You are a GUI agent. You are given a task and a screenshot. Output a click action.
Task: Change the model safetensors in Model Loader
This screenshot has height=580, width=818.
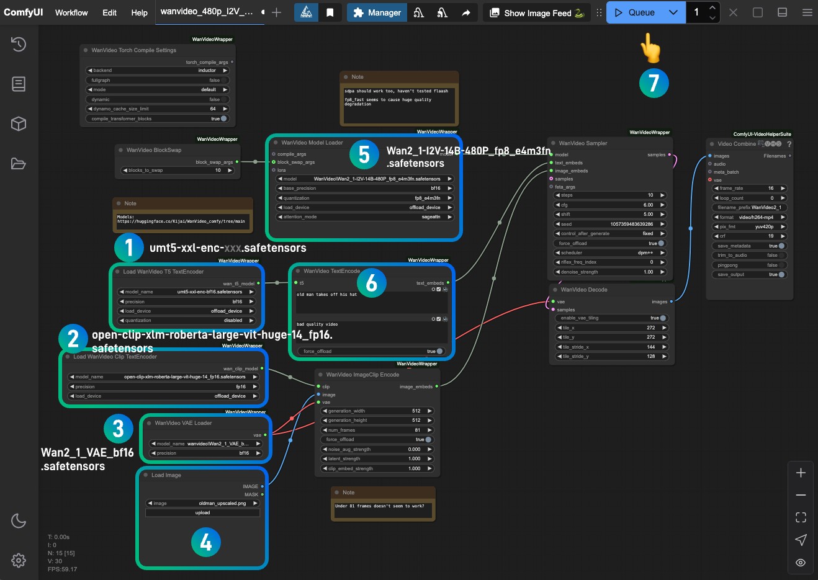click(x=365, y=179)
